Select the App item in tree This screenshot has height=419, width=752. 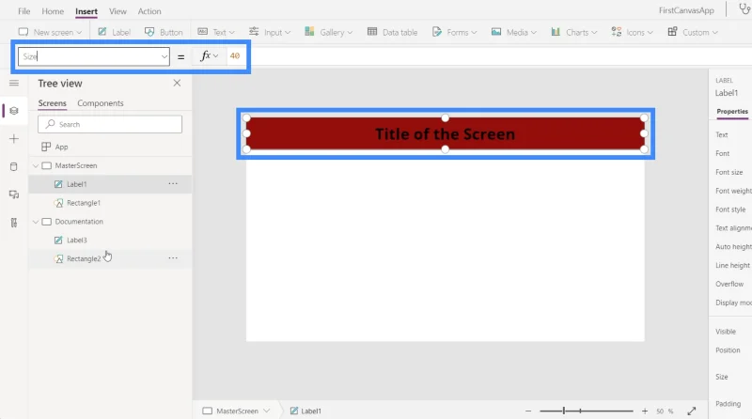coord(61,147)
